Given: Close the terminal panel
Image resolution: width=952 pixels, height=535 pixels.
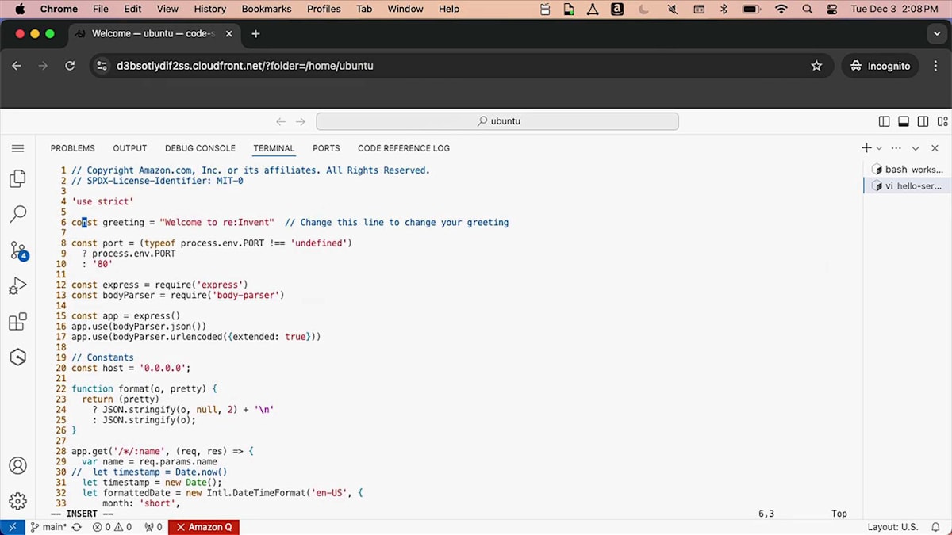Looking at the screenshot, I should tap(935, 148).
